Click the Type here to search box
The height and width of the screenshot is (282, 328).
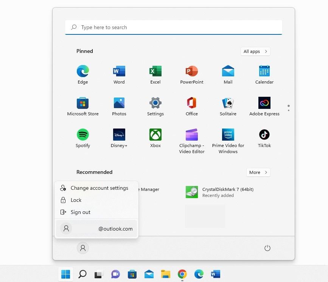tap(174, 27)
